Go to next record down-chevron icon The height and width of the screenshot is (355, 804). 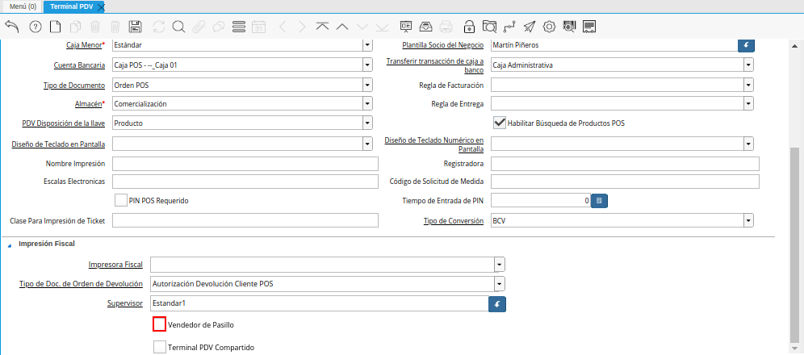click(362, 27)
